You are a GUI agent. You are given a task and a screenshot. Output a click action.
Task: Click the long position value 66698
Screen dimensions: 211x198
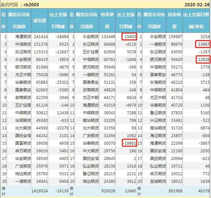pyautogui.click(x=109, y=44)
